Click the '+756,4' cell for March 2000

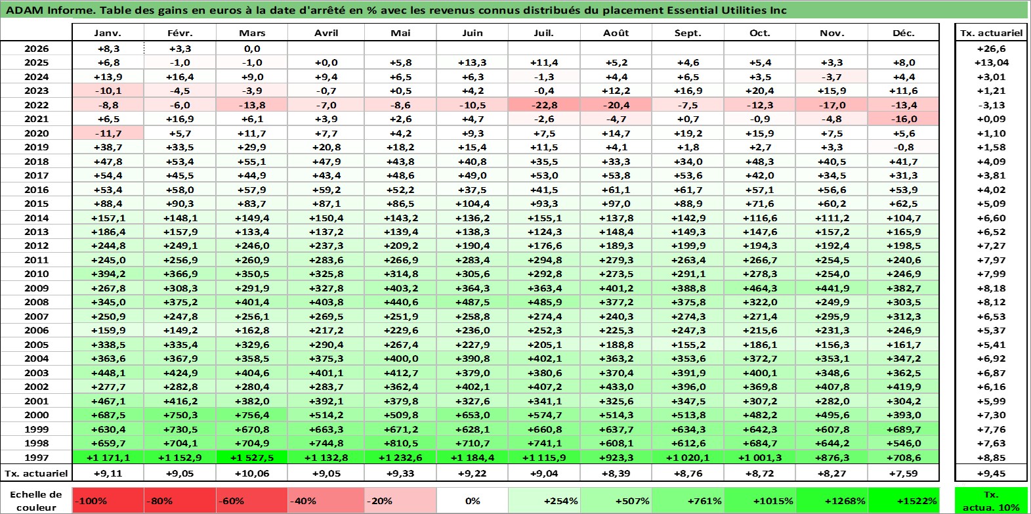pyautogui.click(x=253, y=415)
